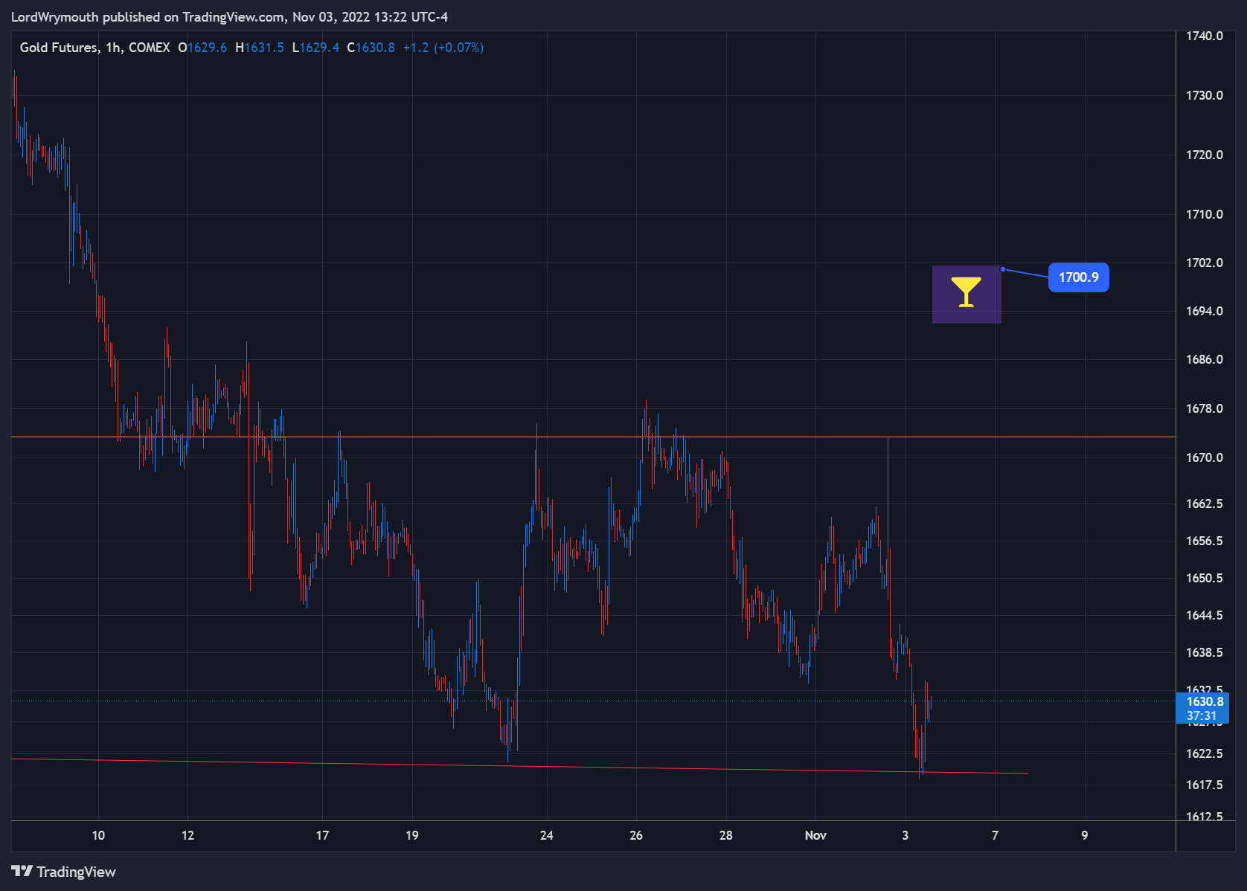1247x891 pixels.
Task: Click the date label 3 on time axis
Action: click(x=905, y=835)
